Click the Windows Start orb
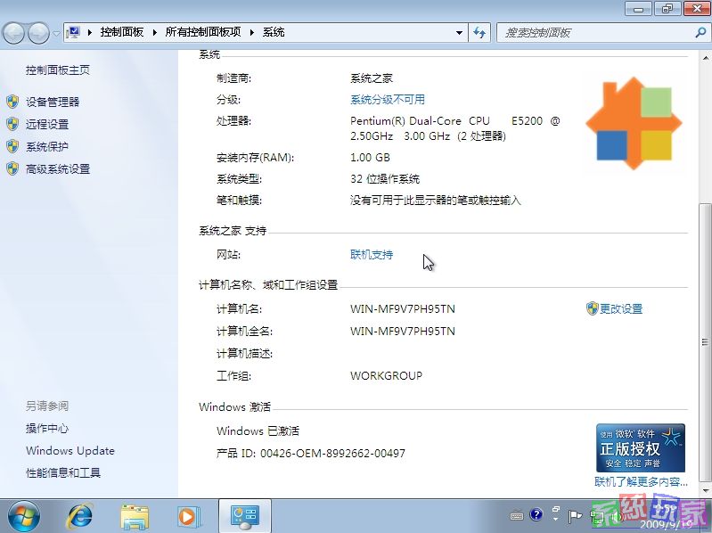The height and width of the screenshot is (533, 712). [x=23, y=516]
